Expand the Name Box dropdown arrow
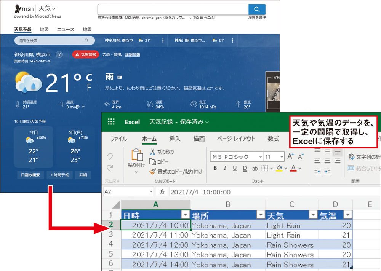This screenshot has width=381, height=271. tap(151, 191)
